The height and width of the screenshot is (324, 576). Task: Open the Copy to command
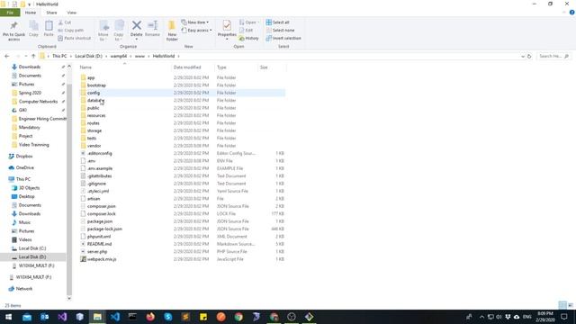pos(119,30)
